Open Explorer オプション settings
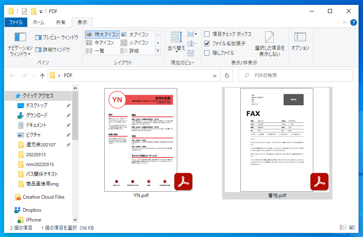363x237 pixels. 301,41
